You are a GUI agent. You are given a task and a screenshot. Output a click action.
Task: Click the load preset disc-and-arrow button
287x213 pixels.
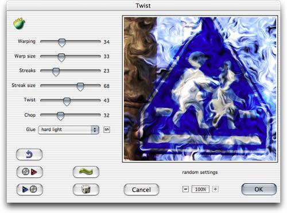(30, 172)
